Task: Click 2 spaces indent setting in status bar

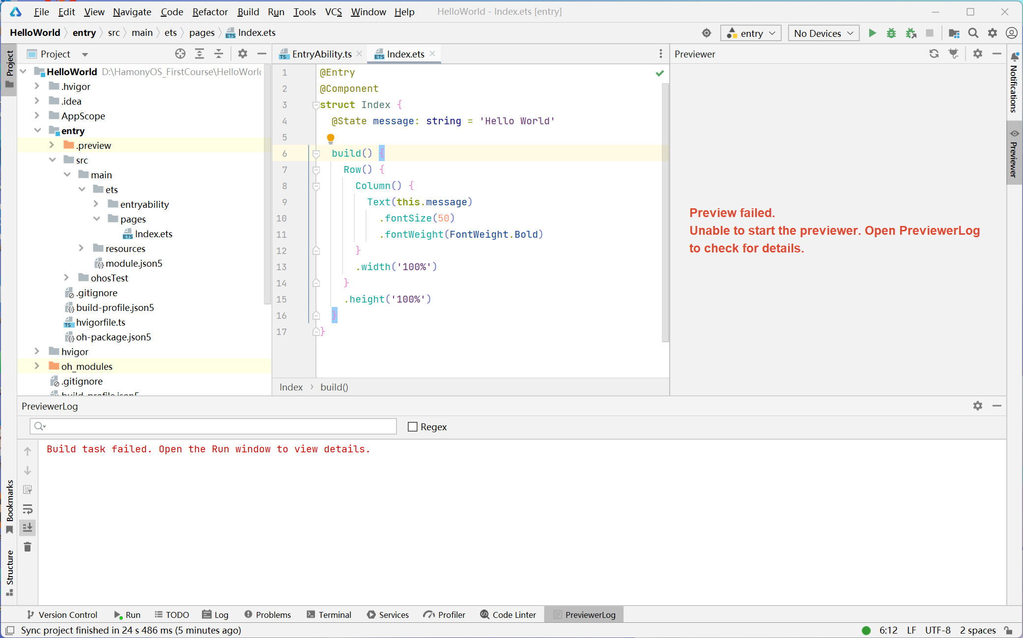Action: pyautogui.click(x=978, y=630)
